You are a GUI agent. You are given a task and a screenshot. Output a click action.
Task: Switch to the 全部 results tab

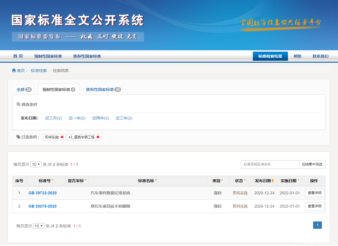24,90
